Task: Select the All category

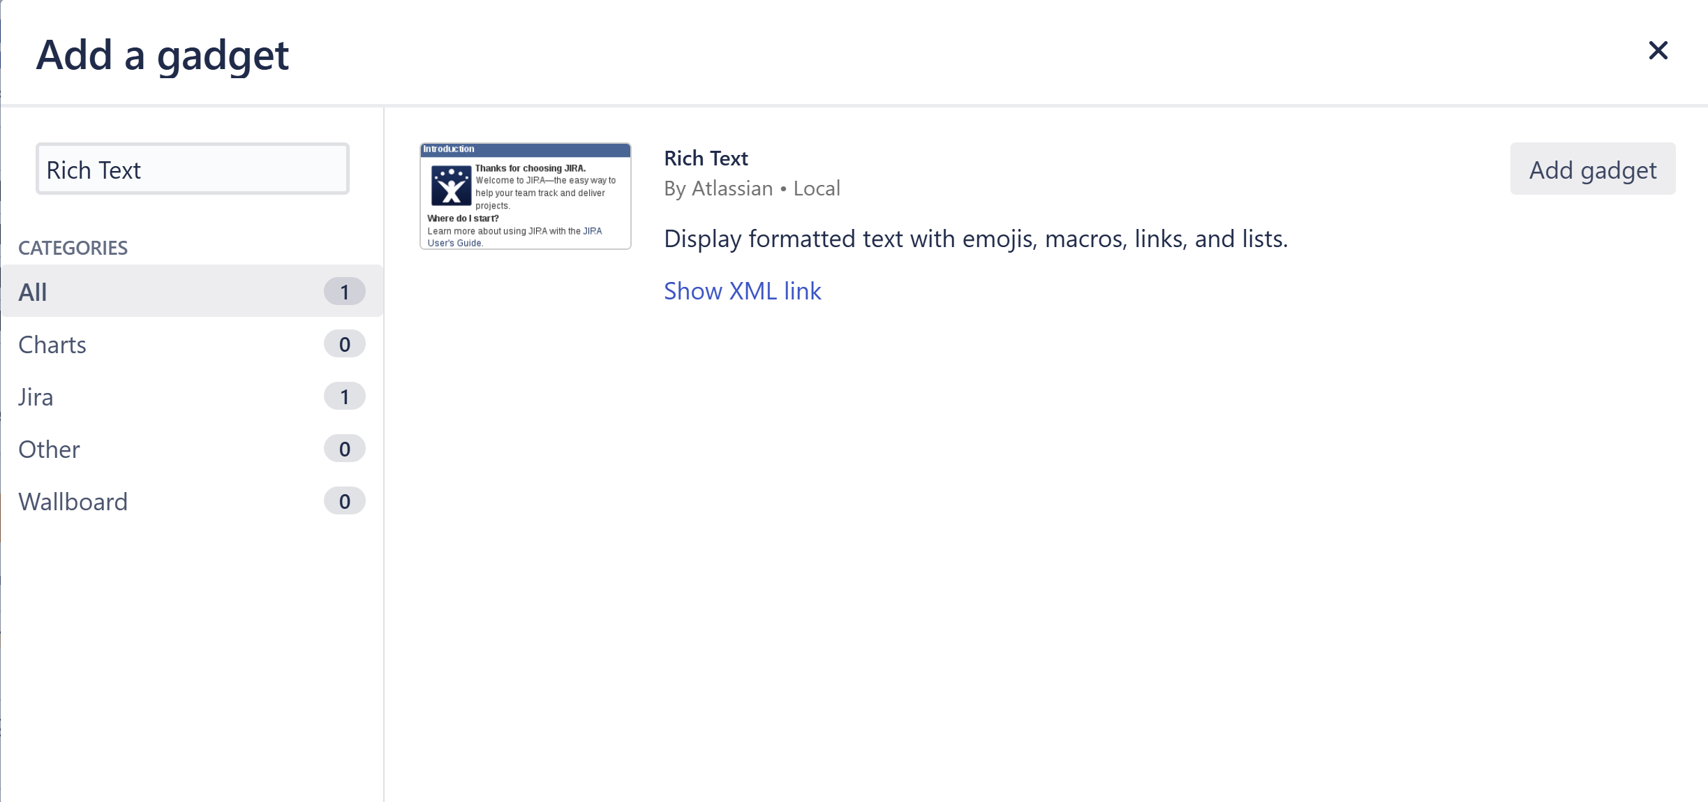Action: point(192,291)
